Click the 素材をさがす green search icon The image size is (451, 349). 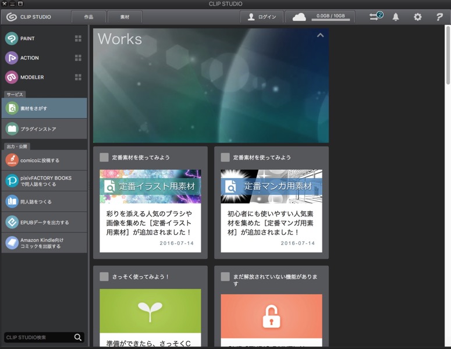[x=12, y=108]
